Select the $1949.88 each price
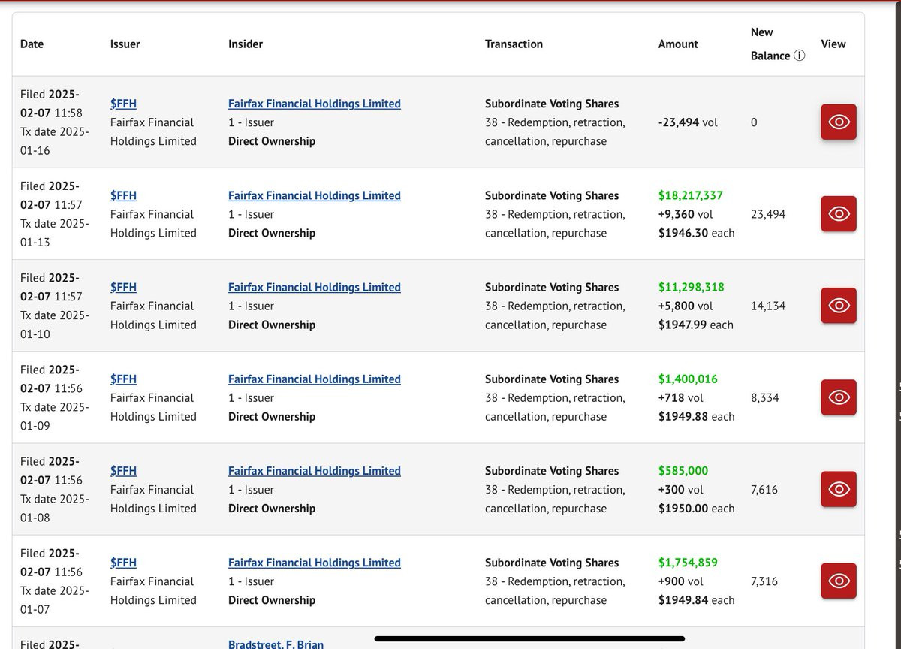Image resolution: width=901 pixels, height=649 pixels. (696, 416)
